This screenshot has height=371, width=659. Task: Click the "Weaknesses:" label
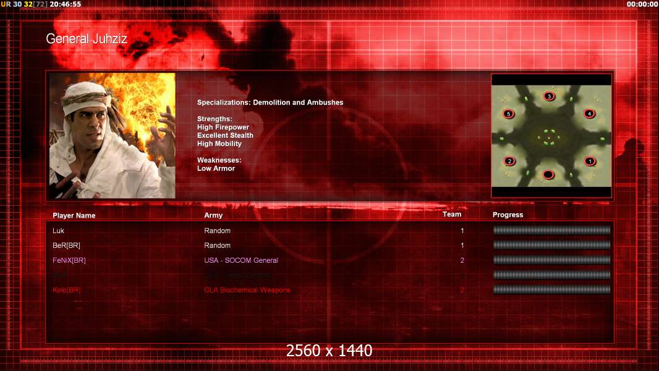pyautogui.click(x=219, y=160)
